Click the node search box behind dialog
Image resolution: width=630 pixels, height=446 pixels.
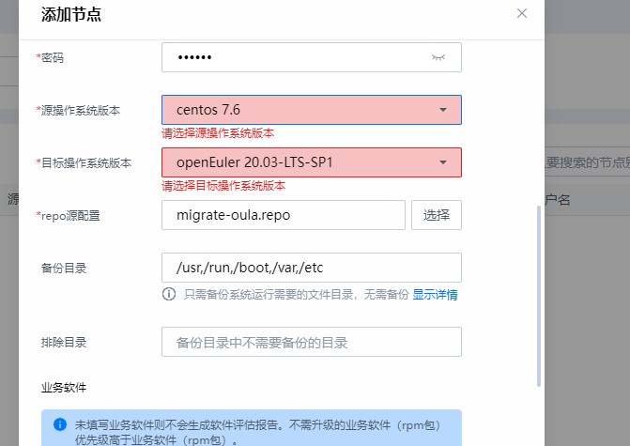tap(587, 162)
